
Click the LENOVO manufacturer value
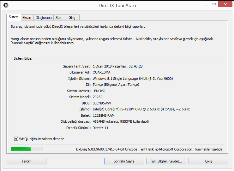pyautogui.click(x=99, y=91)
